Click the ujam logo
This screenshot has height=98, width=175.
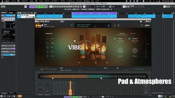click(x=147, y=25)
